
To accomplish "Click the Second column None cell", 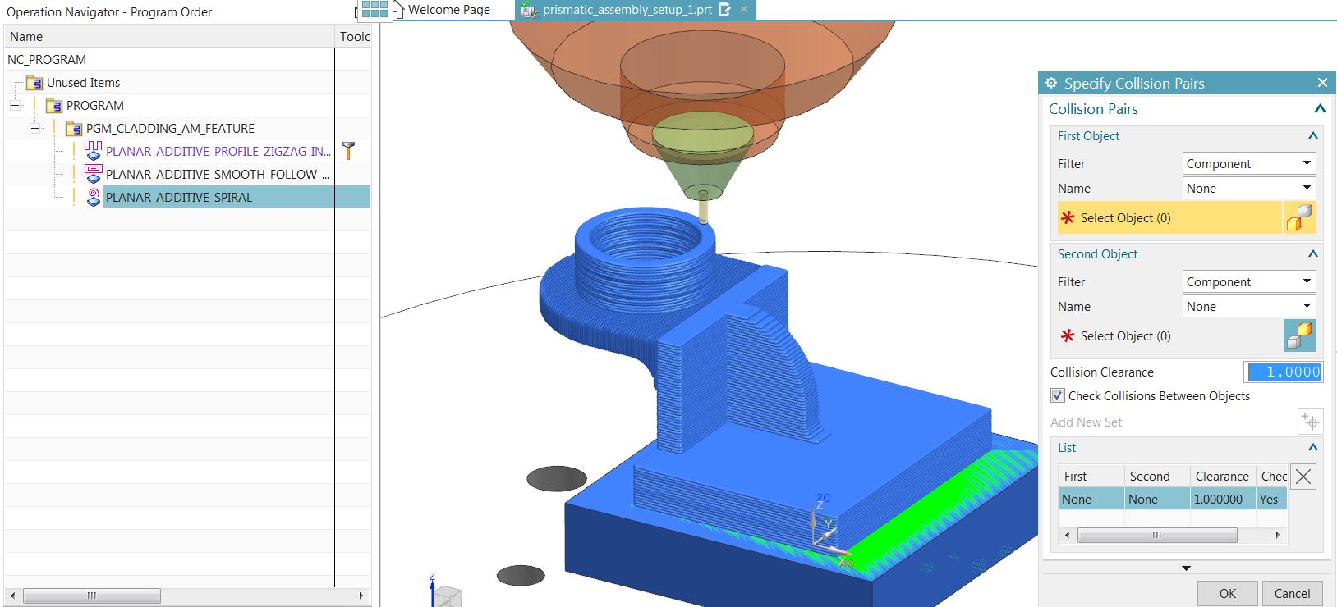I will point(1157,499).
